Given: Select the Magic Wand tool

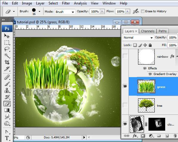Looking at the screenshot, I should [7, 56].
